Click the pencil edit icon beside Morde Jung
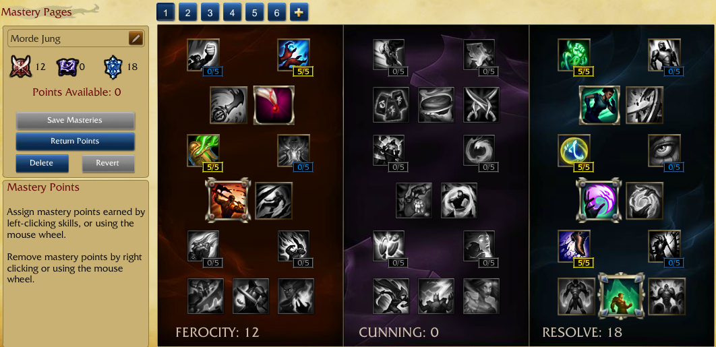This screenshot has width=716, height=347. (x=136, y=38)
